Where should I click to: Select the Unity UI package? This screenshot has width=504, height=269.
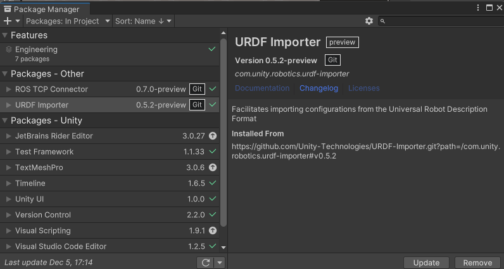tap(110, 199)
